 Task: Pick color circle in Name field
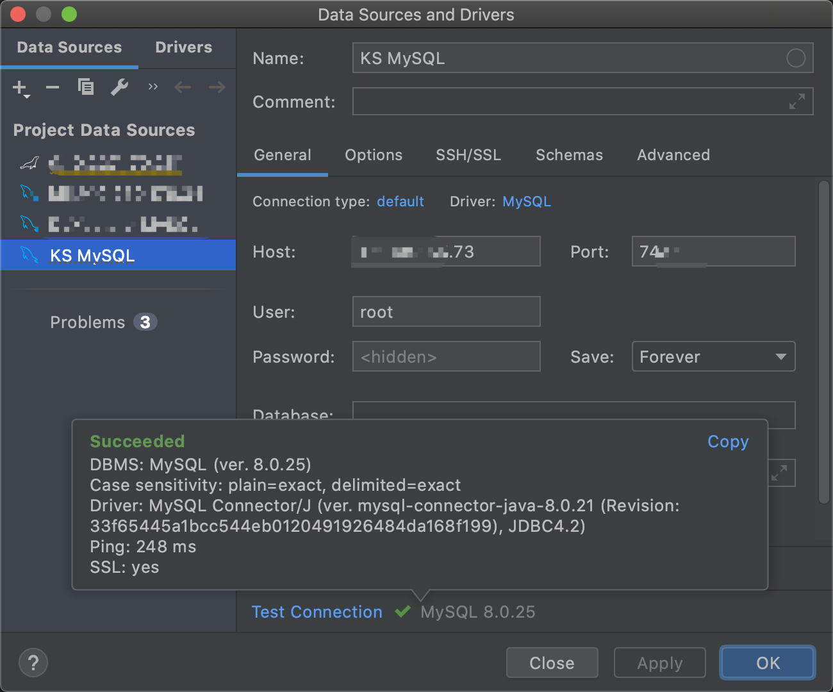click(x=796, y=58)
